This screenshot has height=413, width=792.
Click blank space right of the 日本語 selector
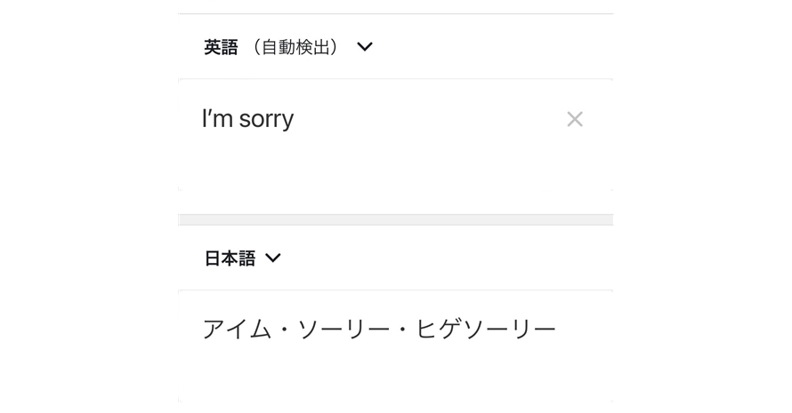(447, 258)
